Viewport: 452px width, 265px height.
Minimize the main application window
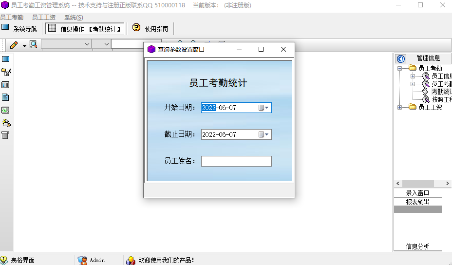click(x=398, y=5)
